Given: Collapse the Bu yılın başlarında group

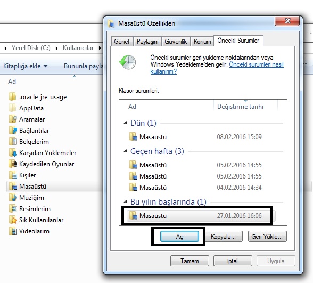Looking at the screenshot, I should [x=126, y=201].
